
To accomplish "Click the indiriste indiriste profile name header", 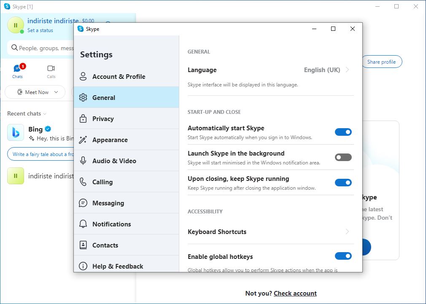I will 53,21.
